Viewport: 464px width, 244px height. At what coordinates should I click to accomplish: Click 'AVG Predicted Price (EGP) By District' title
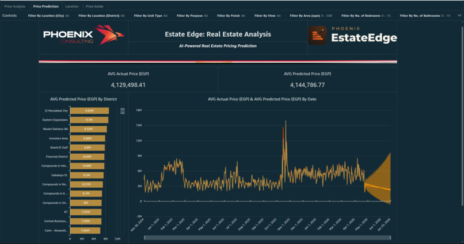point(83,99)
